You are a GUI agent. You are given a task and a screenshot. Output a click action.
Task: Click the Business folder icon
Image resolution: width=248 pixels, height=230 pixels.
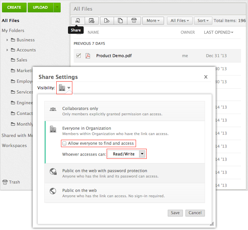tap(13, 40)
